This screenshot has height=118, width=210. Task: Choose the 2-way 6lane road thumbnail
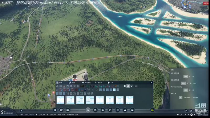(80, 100)
